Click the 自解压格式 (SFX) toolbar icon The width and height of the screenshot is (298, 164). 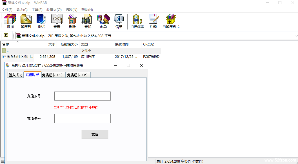point(171,19)
